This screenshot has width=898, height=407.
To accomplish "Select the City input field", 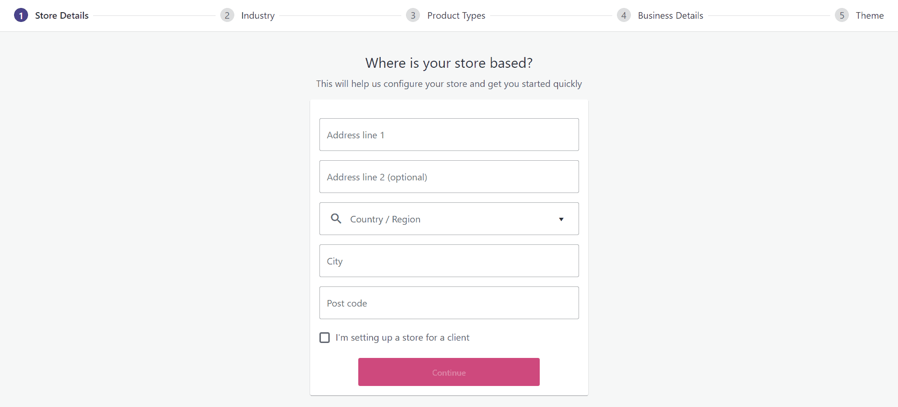I will pos(449,261).
